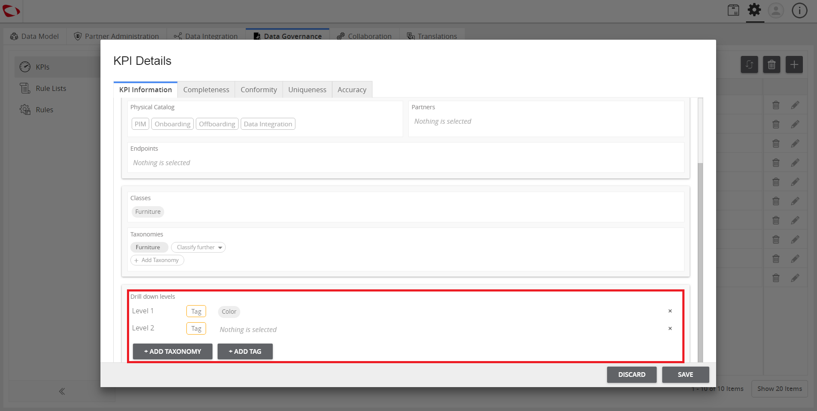Click the Add Taxonomy chip
Viewport: 817px width, 411px height.
[157, 260]
